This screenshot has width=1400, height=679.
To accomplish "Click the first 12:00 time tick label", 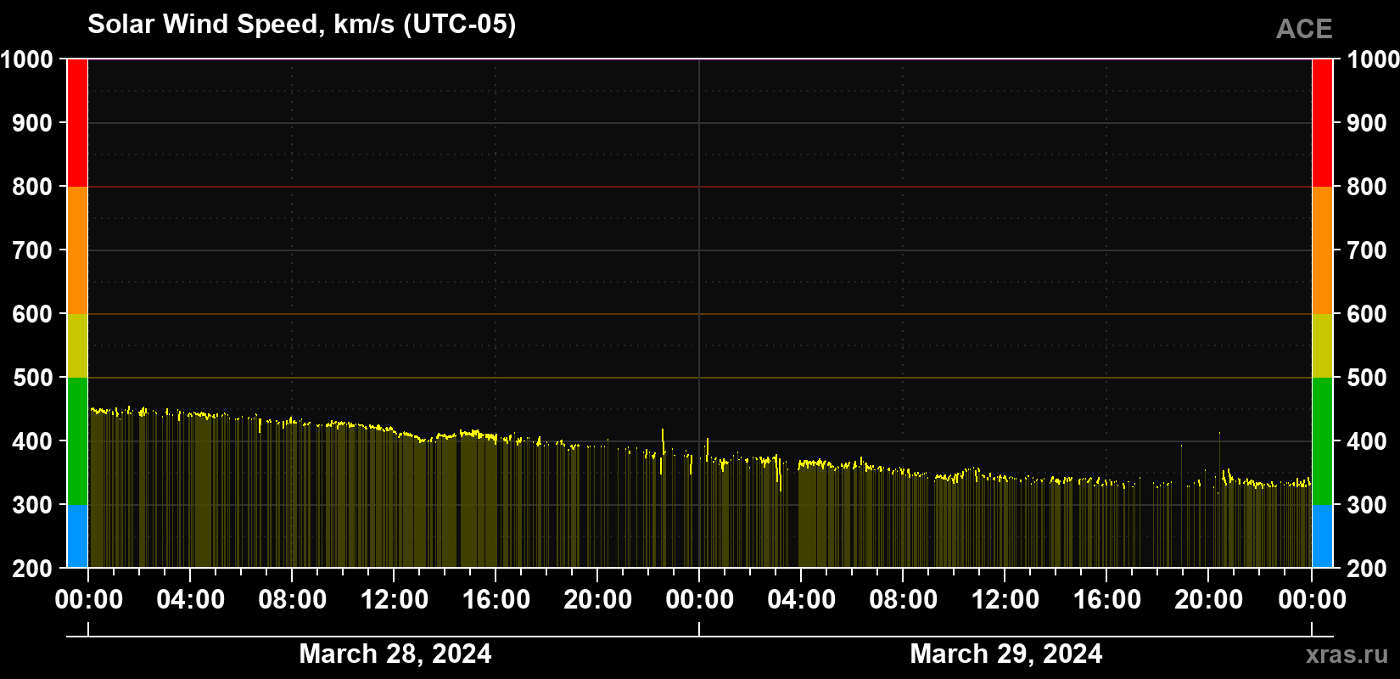I will tap(395, 599).
